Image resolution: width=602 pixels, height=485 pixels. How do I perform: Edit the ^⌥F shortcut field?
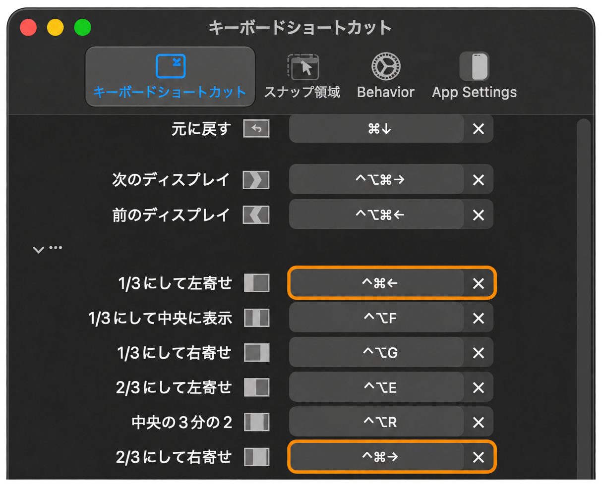click(377, 318)
